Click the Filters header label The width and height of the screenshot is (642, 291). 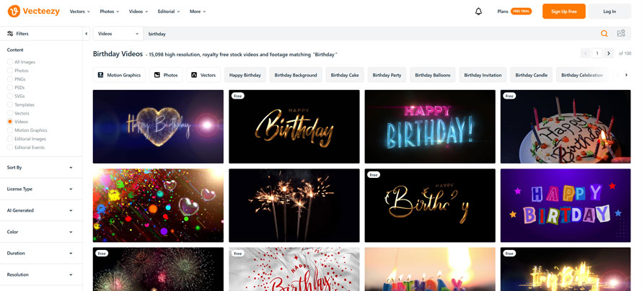[x=22, y=34]
